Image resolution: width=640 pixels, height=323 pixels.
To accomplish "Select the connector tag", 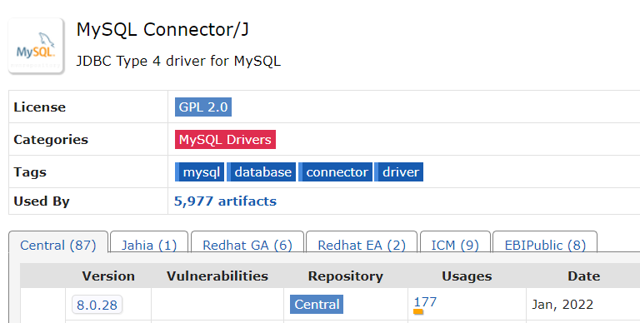I will [x=336, y=172].
